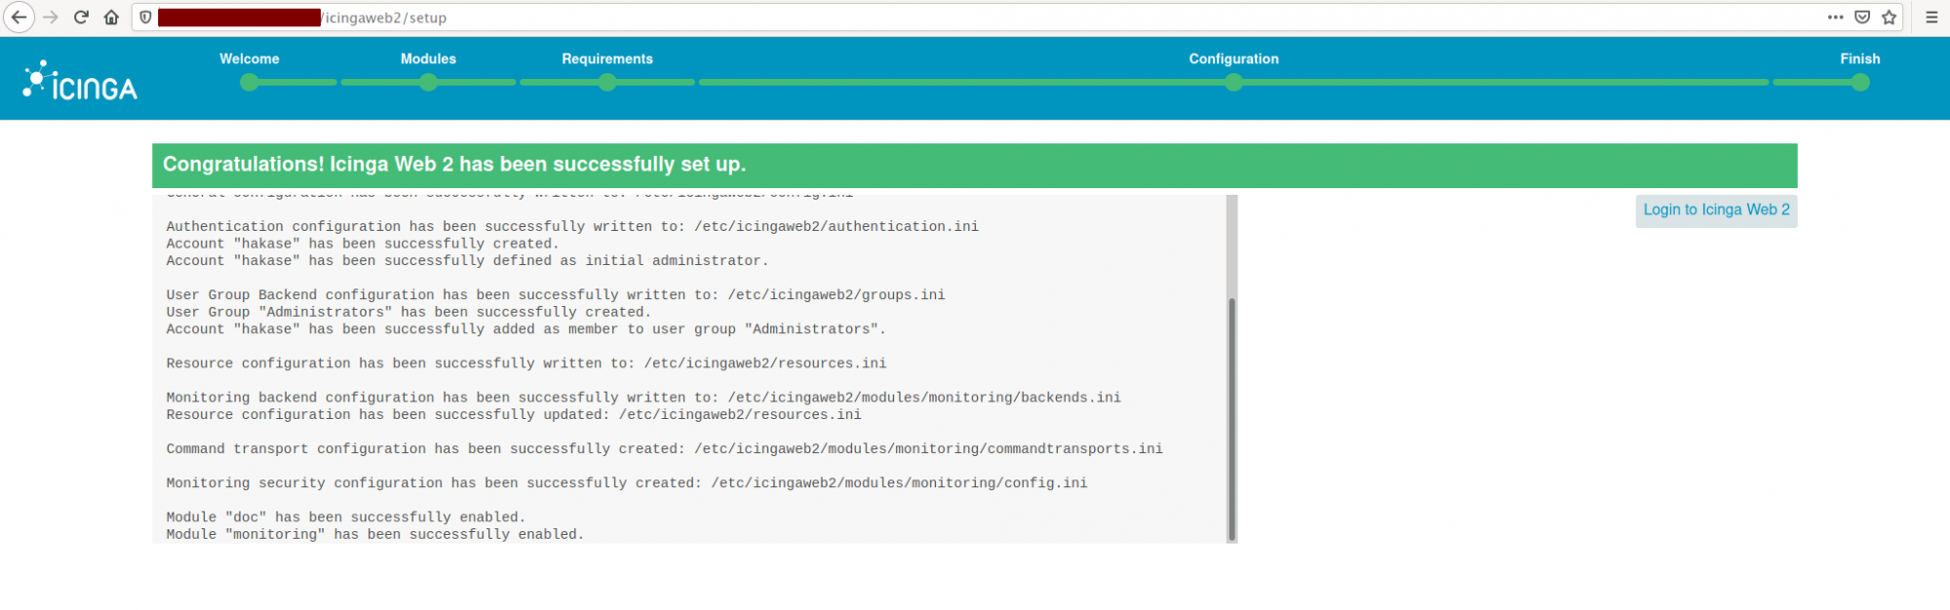Select the Requirements wizard step label
The image size is (1950, 610).
(607, 58)
